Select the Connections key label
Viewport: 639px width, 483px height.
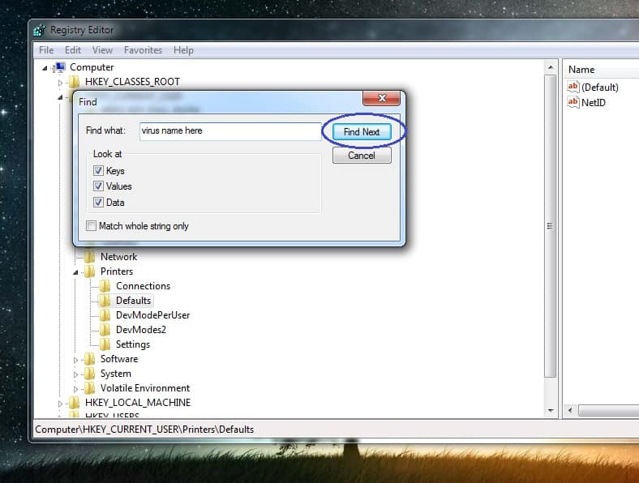coord(143,286)
